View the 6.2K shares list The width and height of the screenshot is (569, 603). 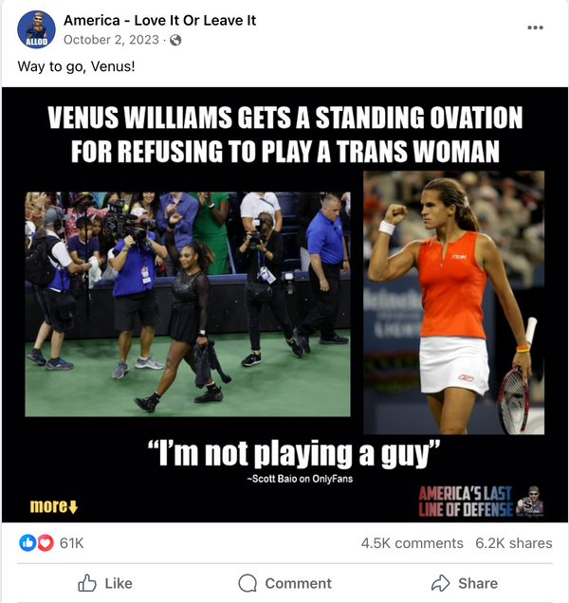tap(514, 543)
